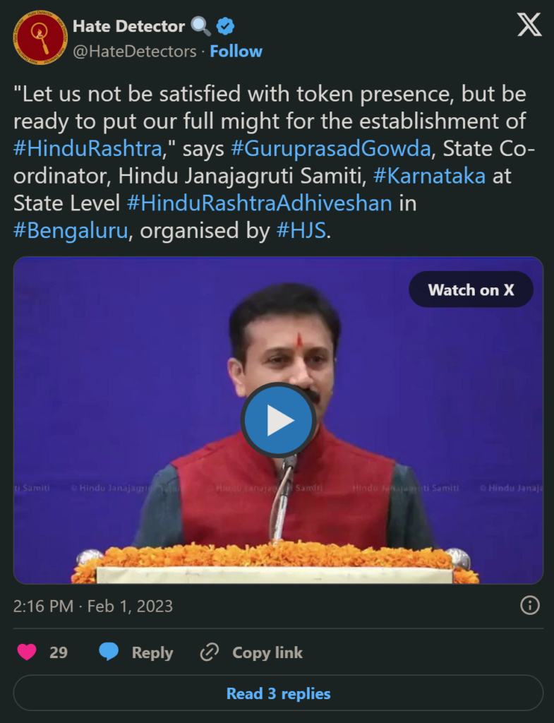Viewport: 554px width, 723px height.
Task: Click the Hate Detector display name
Action: tap(128, 26)
